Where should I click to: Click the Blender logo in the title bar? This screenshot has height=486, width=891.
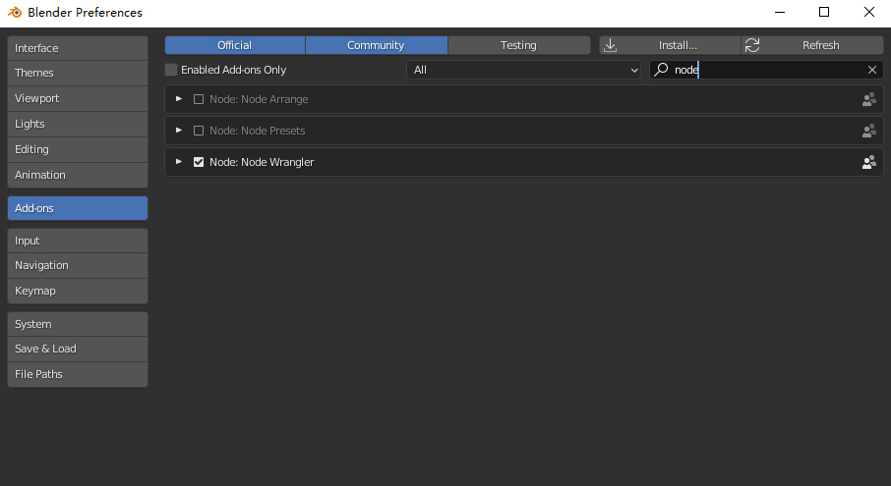click(x=14, y=12)
